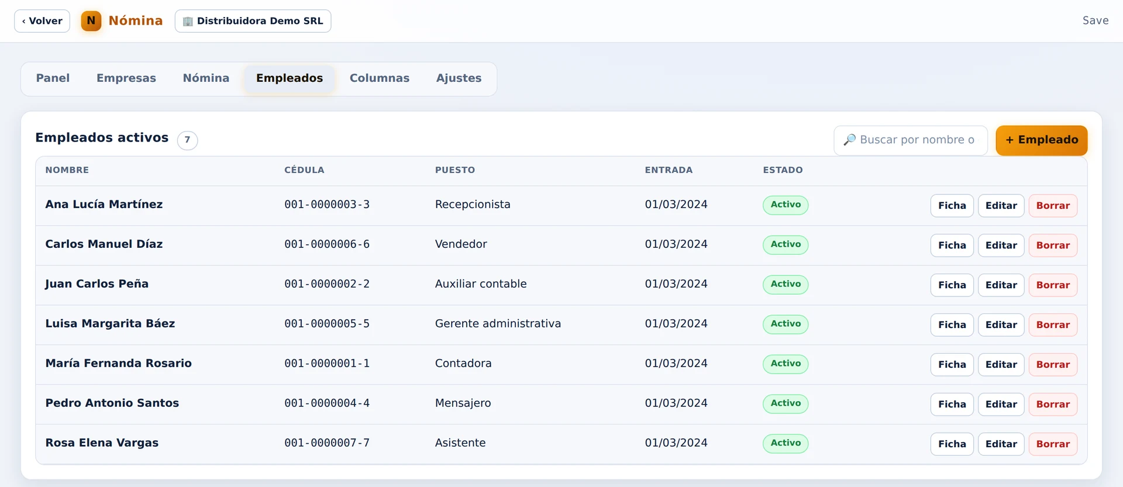The height and width of the screenshot is (487, 1123).
Task: Add a new employee with + Empleado
Action: [x=1042, y=140]
